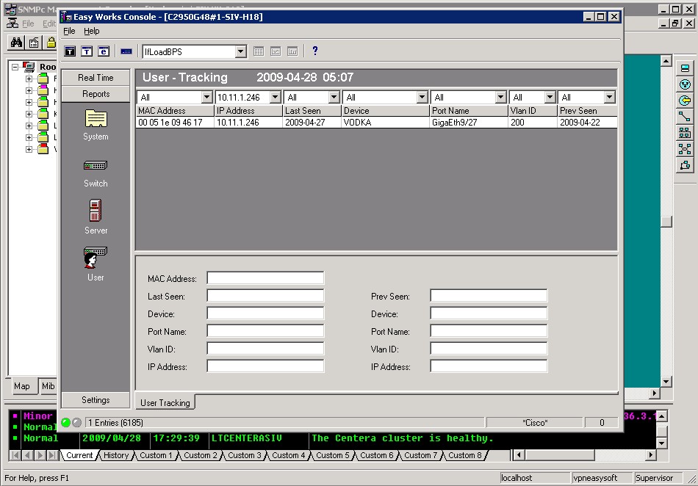698x486 pixels.
Task: Click the green status indicator in console status bar
Action: tap(66, 422)
